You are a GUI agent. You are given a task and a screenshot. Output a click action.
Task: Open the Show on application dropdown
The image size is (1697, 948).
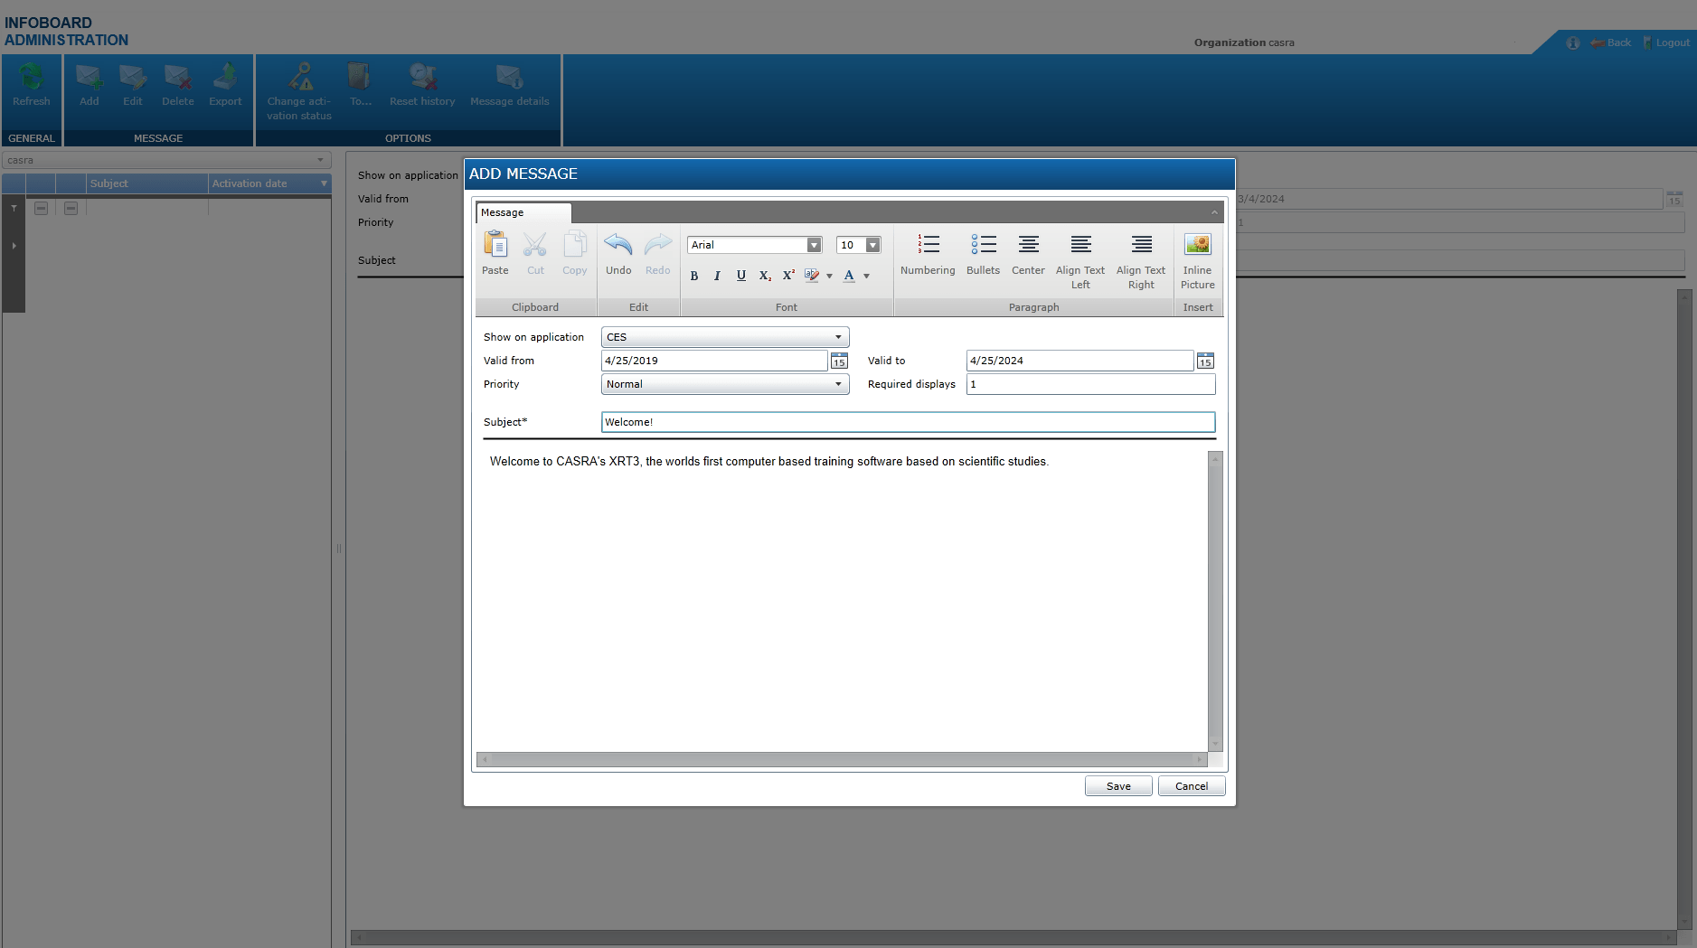(837, 336)
